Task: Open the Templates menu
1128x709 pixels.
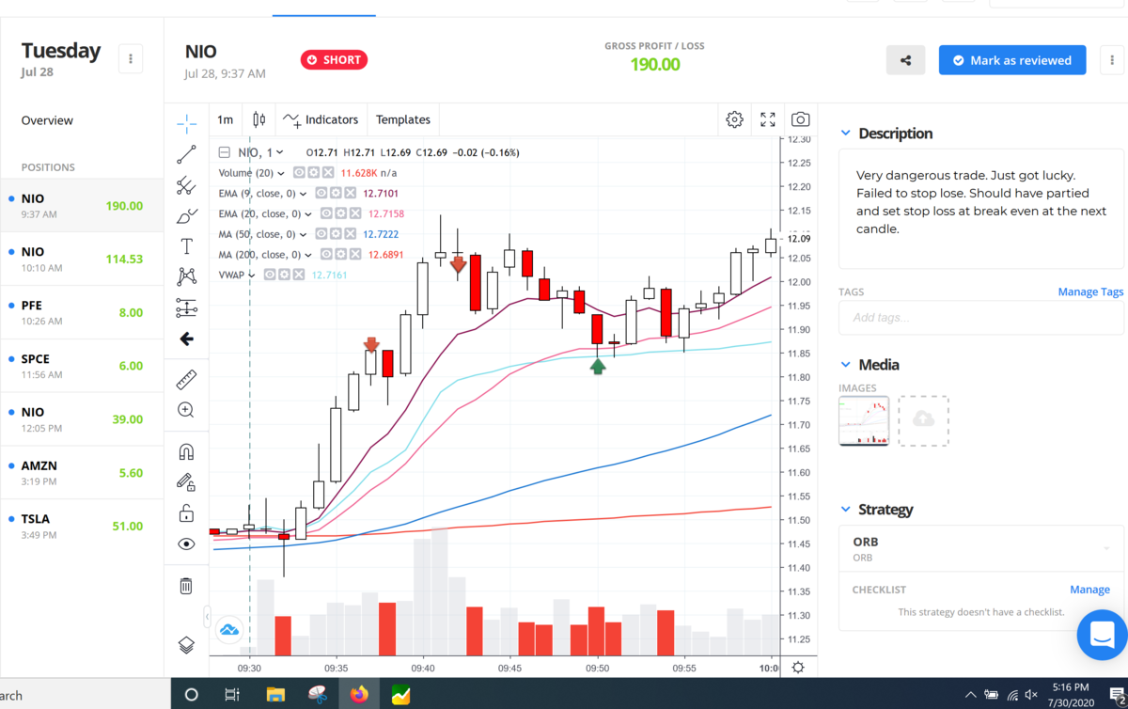Action: [403, 119]
